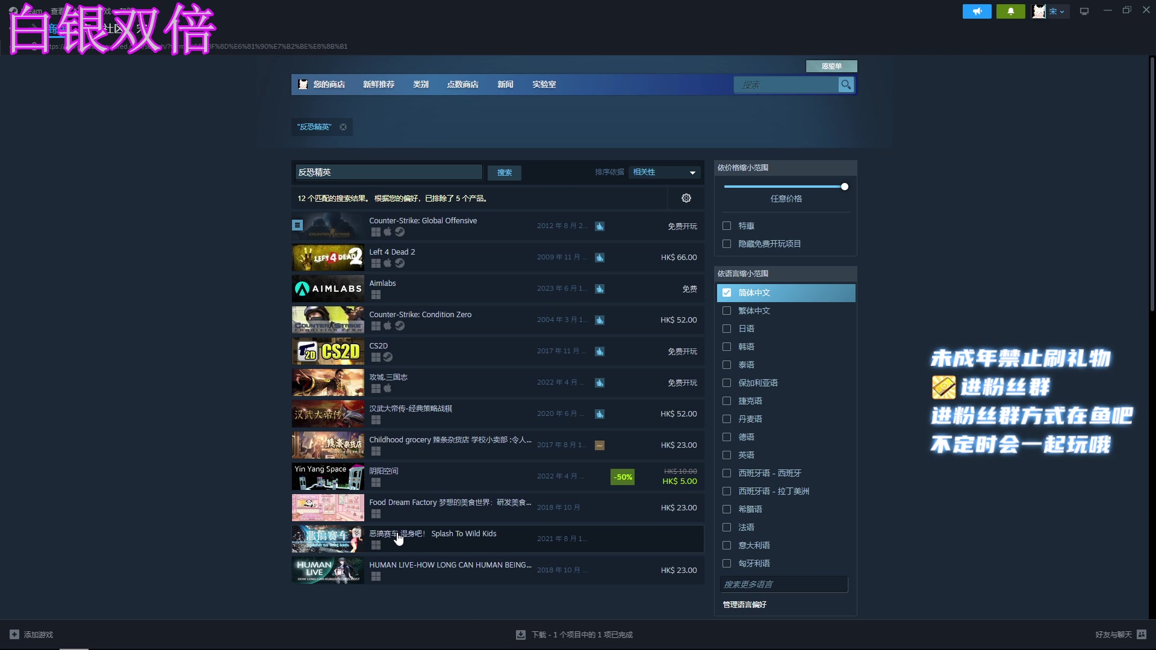Image resolution: width=1156 pixels, height=650 pixels.
Task: Click Big Picture mode monitor icon
Action: point(1084,11)
